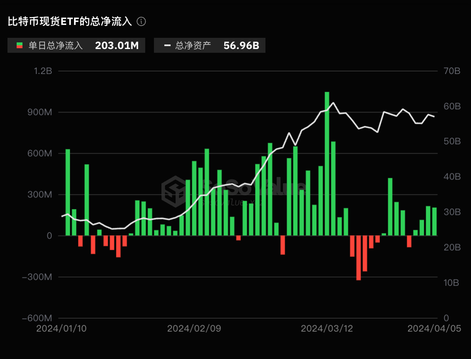Click the info icon beside the chart title
The width and height of the screenshot is (471, 359).
click(x=141, y=22)
